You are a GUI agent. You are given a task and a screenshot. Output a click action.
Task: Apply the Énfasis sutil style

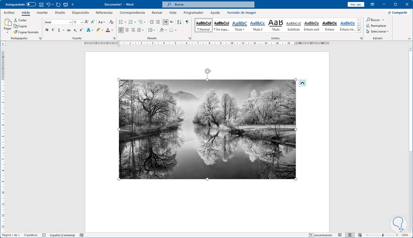click(311, 25)
